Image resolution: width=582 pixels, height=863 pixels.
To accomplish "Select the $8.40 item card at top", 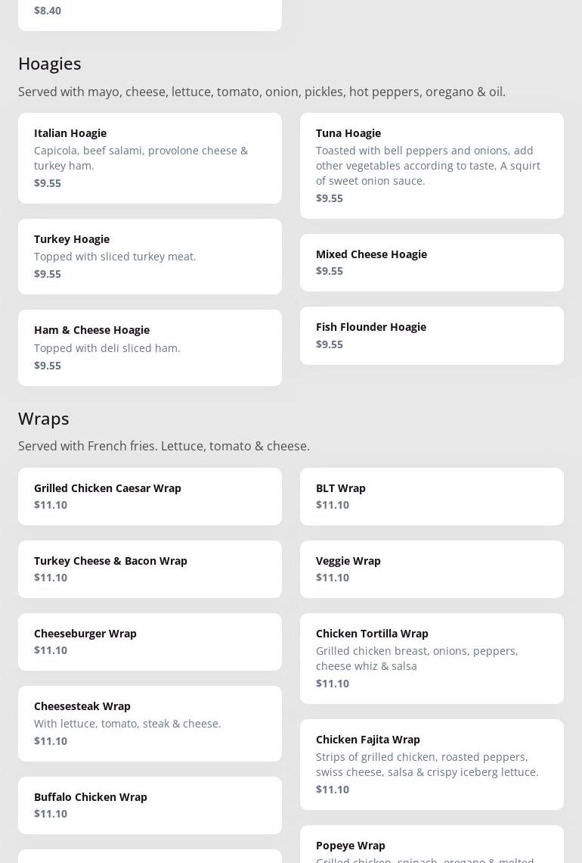I will click(150, 15).
